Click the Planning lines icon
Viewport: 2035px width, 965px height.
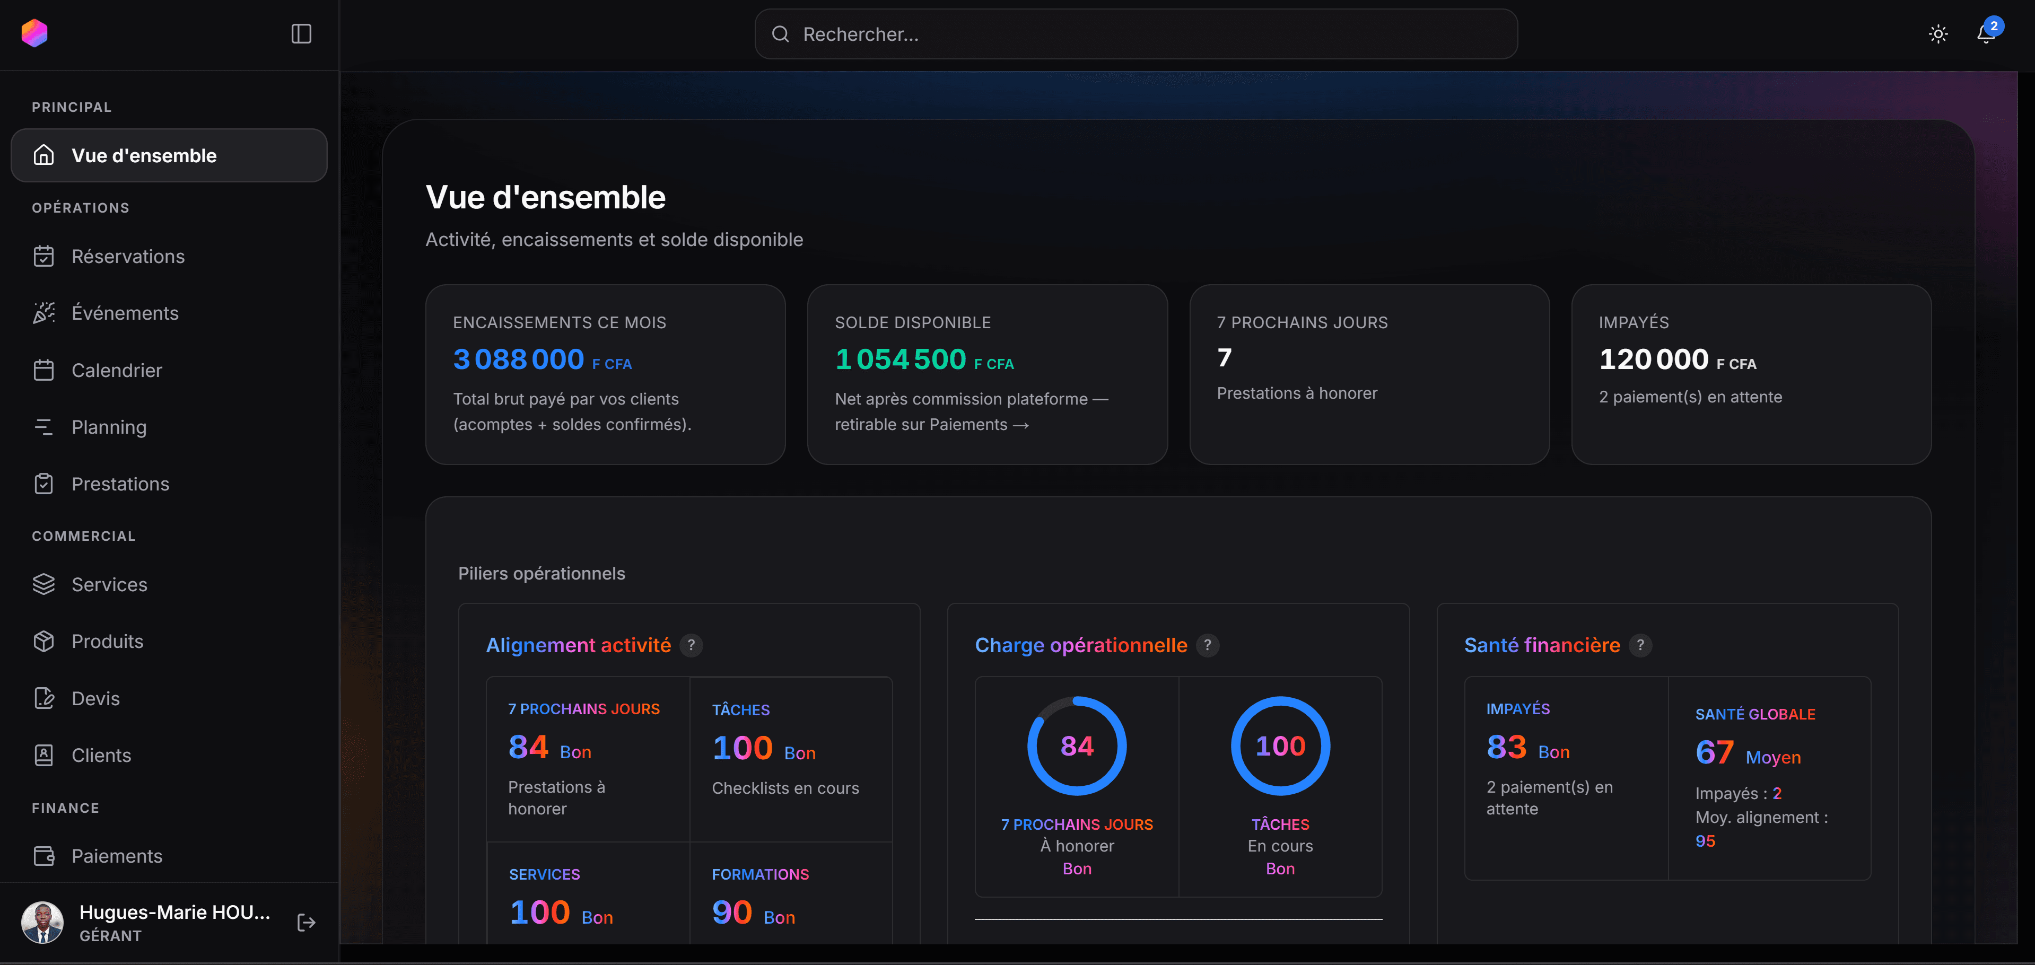tap(44, 427)
